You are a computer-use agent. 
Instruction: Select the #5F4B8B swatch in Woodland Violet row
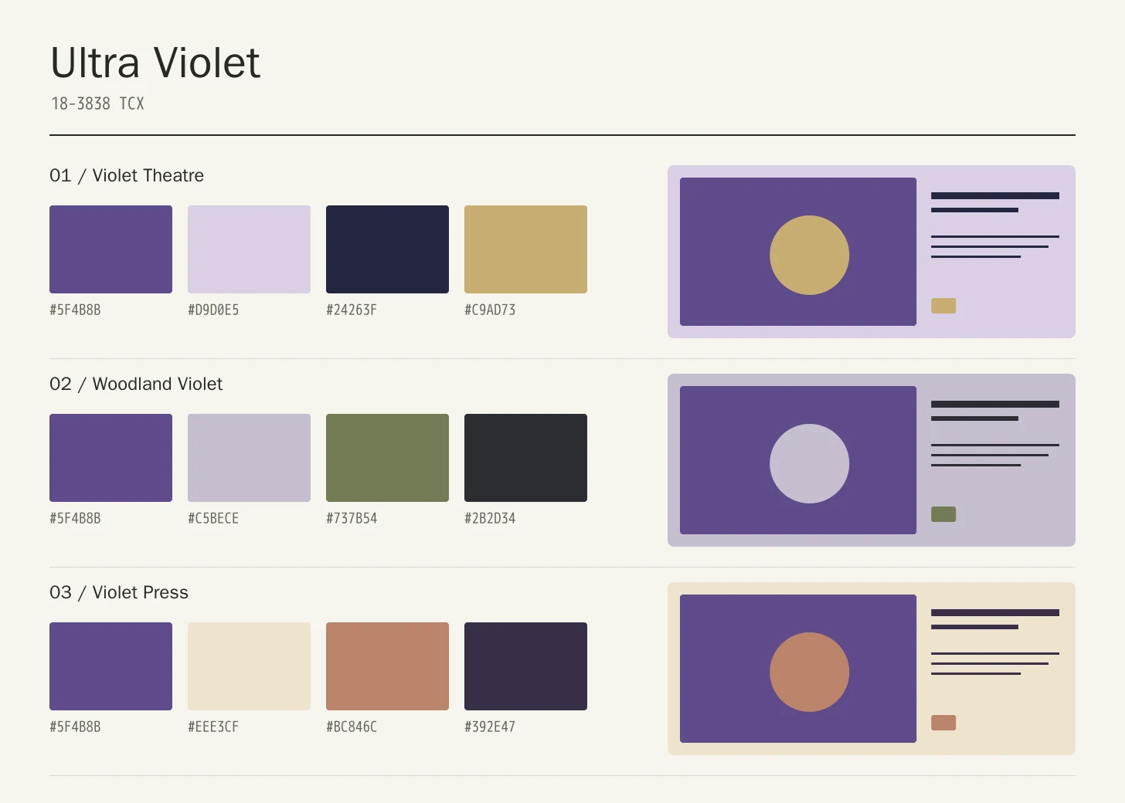click(x=110, y=458)
